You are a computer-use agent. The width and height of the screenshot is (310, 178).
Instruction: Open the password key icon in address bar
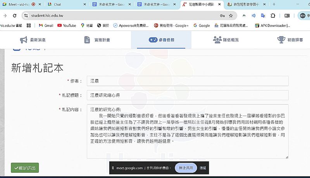pos(222,15)
